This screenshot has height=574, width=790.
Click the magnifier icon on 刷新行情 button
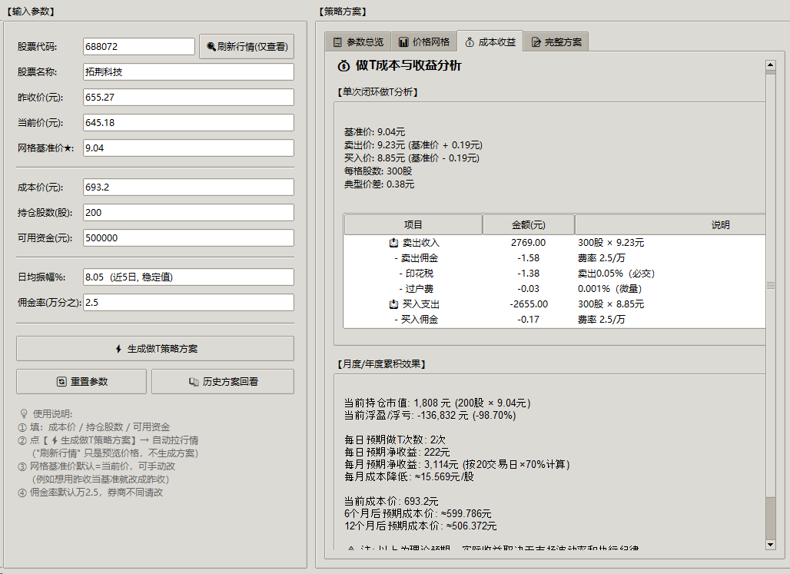tap(211, 47)
